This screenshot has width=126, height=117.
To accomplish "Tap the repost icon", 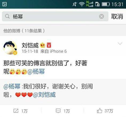I will 16,111.
